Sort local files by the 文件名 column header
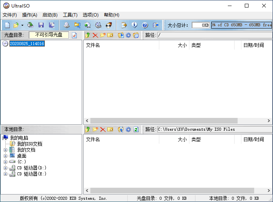Screen dimensions: 273x202 click(x=122, y=140)
